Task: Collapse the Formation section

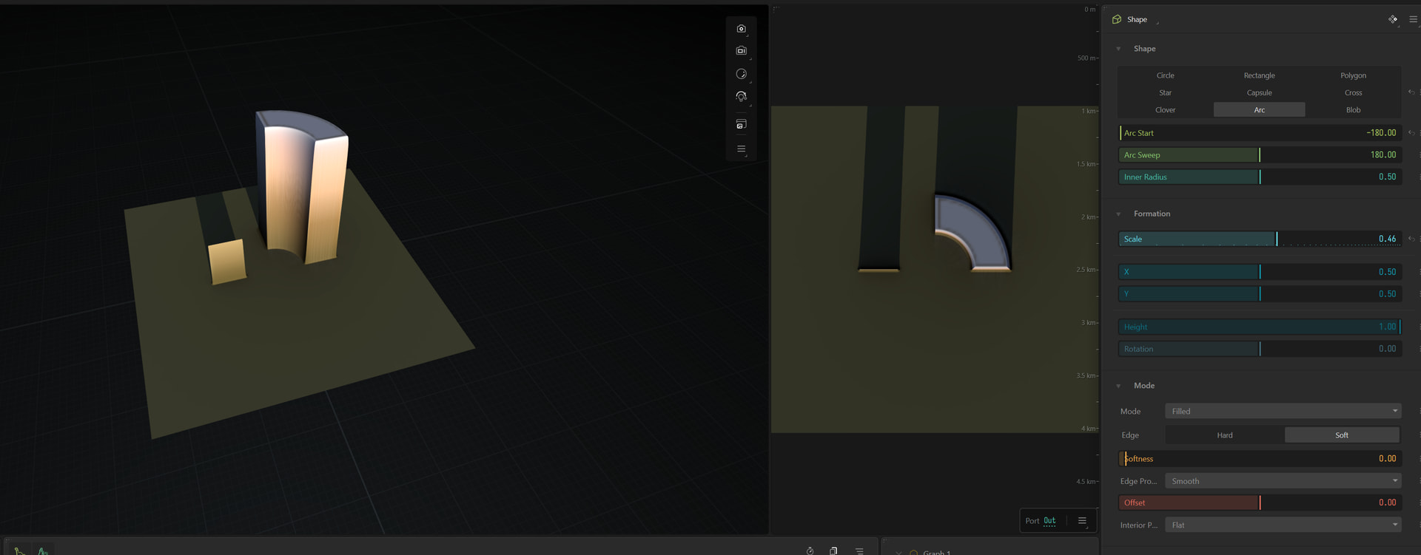Action: [1118, 214]
